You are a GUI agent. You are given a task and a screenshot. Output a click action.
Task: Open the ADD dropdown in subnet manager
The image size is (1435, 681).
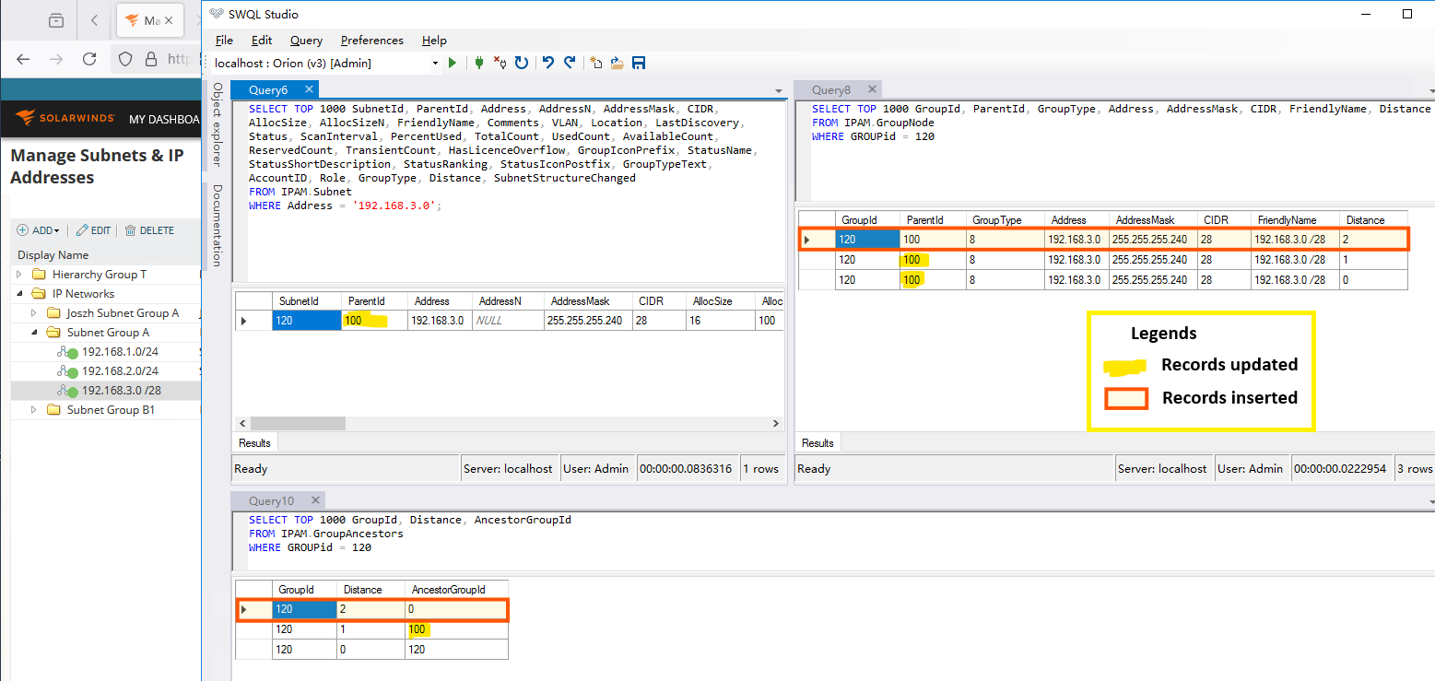pyautogui.click(x=39, y=230)
